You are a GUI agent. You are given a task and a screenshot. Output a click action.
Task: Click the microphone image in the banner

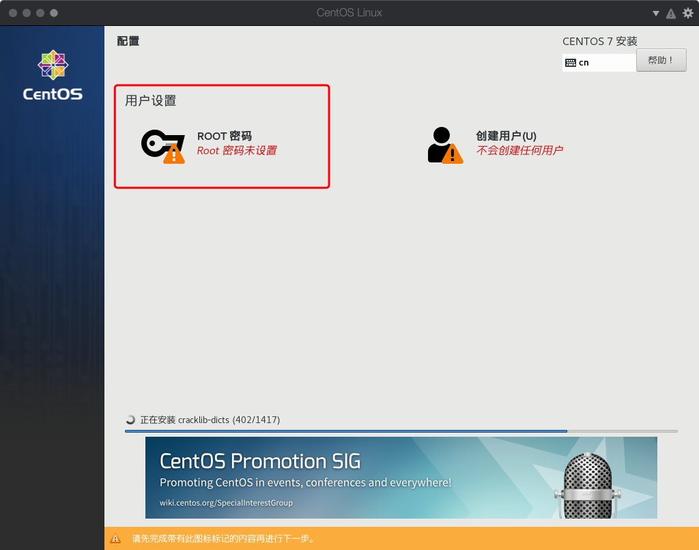[588, 486]
